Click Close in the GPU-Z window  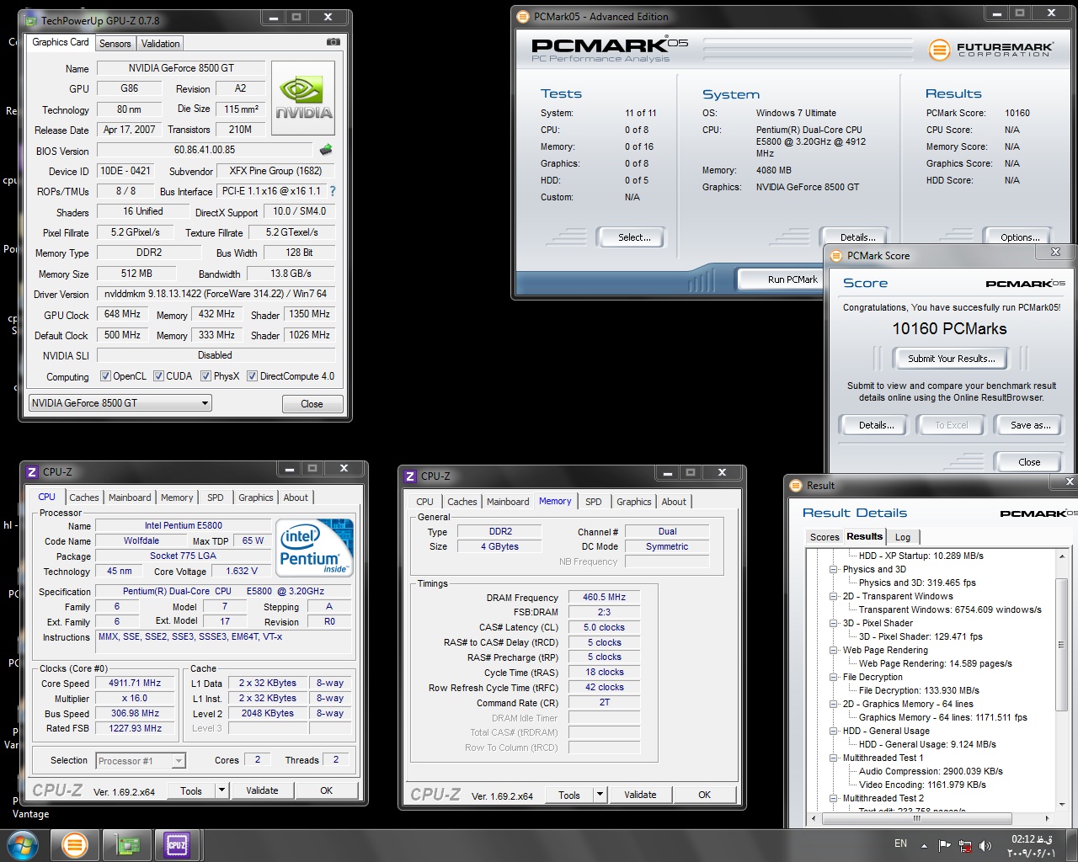[312, 404]
